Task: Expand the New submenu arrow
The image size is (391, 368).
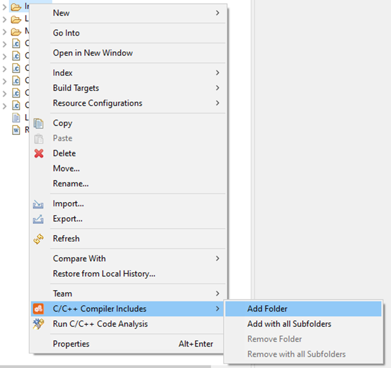Action: point(218,13)
